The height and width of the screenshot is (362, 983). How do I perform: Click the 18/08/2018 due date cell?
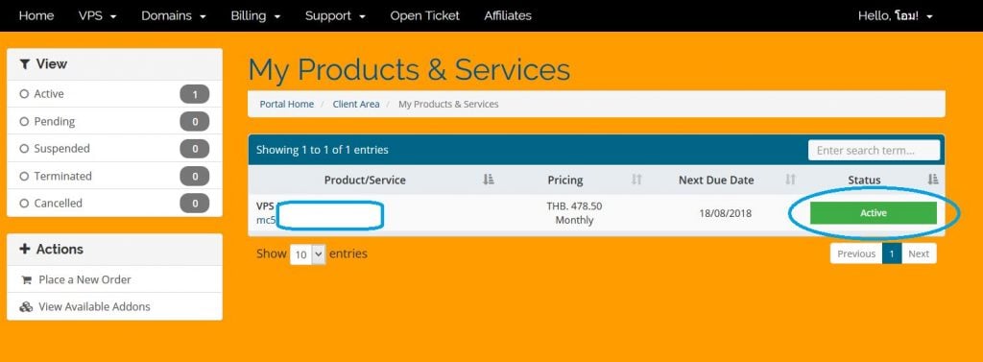pos(726,213)
